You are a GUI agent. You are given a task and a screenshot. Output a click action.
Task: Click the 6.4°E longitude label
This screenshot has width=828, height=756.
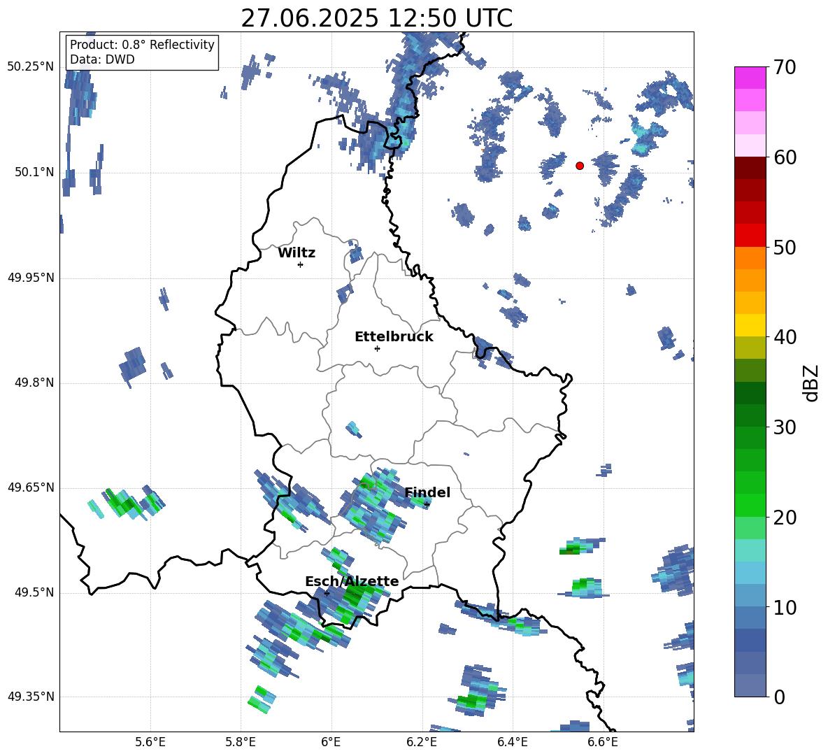(512, 742)
